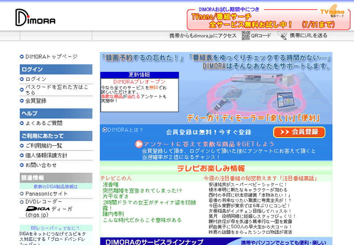
Task: Open the DIMORAトップページ link
Action: (51, 56)
